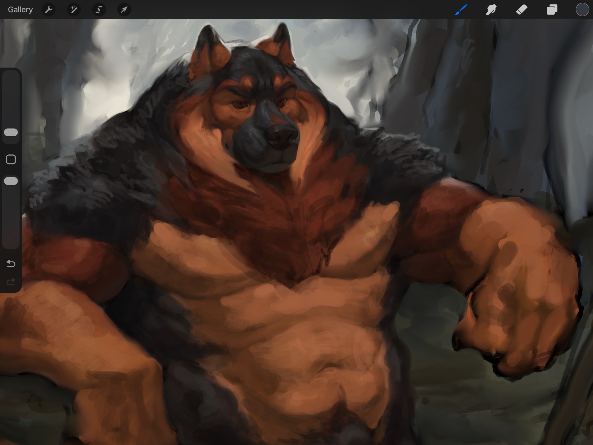Select the Smudge tool
This screenshot has height=445, width=593.
pos(491,9)
